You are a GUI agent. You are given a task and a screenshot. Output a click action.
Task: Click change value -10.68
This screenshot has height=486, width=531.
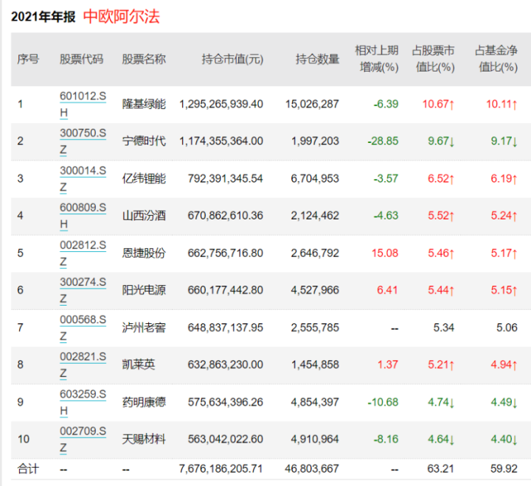(x=383, y=402)
